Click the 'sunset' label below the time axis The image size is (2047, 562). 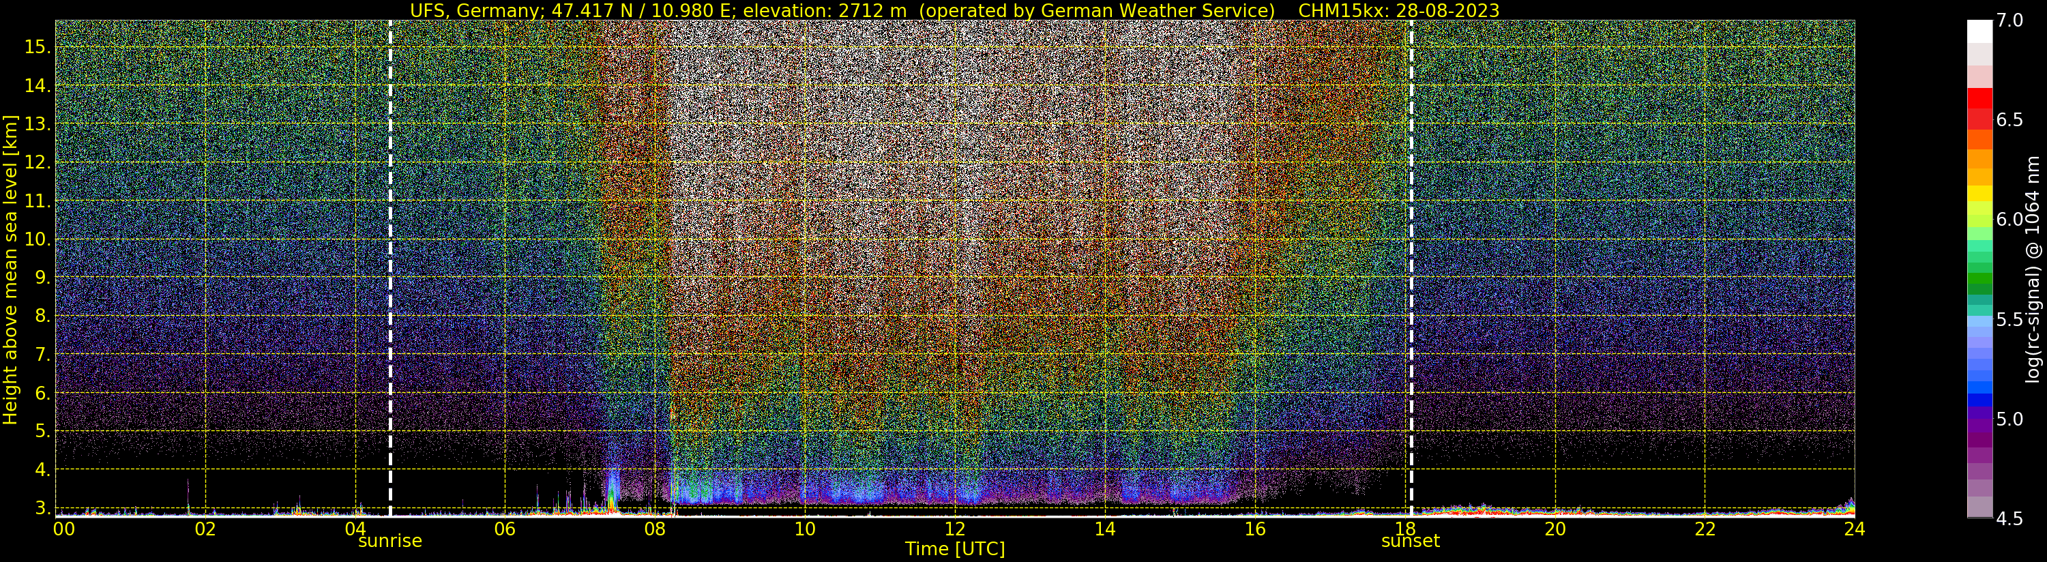point(1411,542)
